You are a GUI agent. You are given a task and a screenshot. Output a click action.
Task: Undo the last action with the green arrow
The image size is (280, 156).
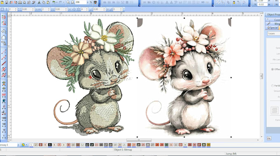tap(54, 2)
